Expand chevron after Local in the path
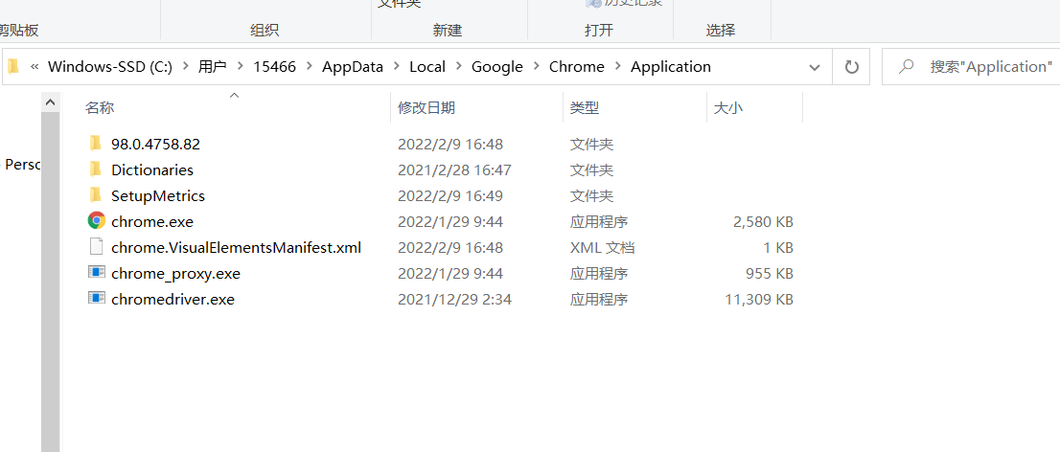 tap(458, 67)
